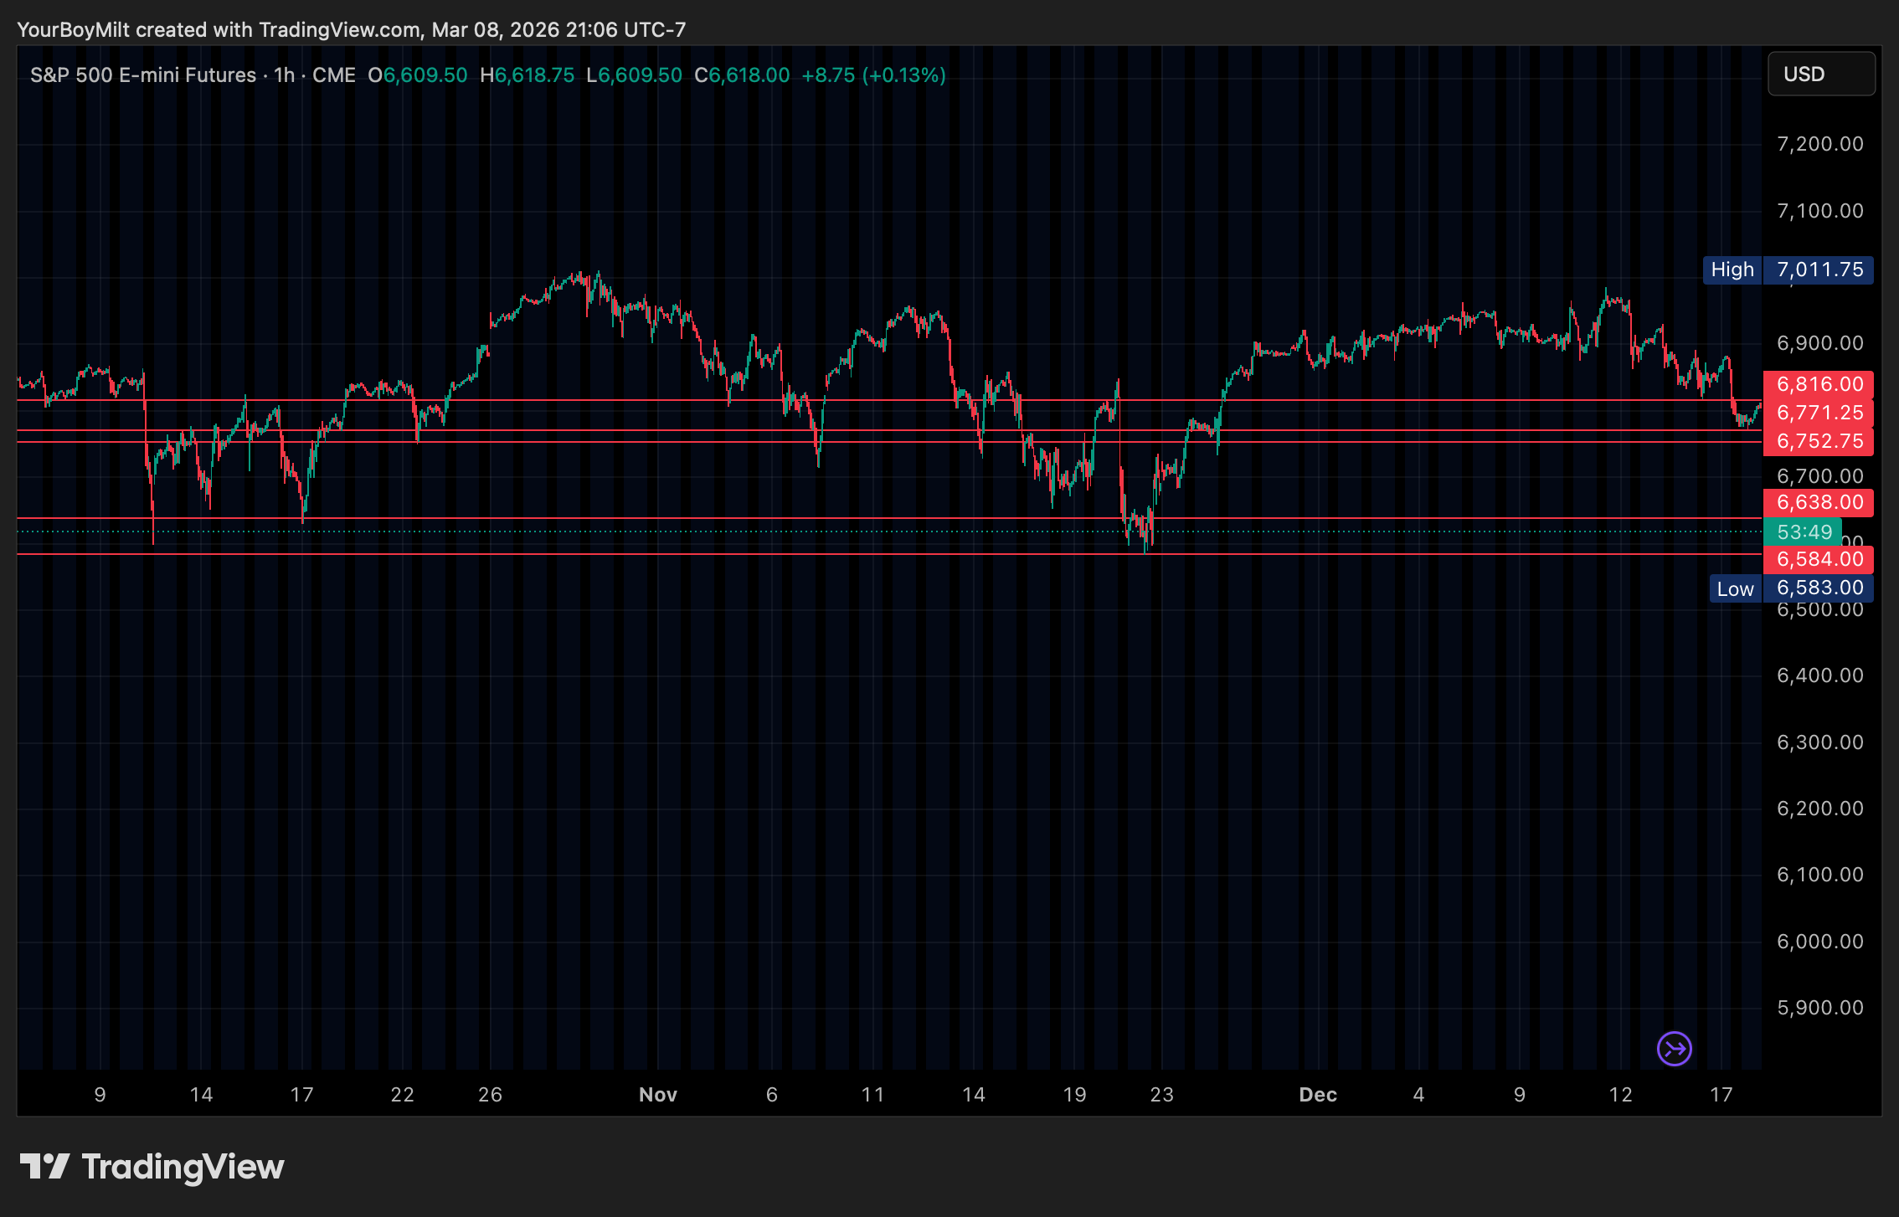Image resolution: width=1899 pixels, height=1217 pixels.
Task: Click the closing value C6,618.00 in the legend
Action: pos(742,75)
